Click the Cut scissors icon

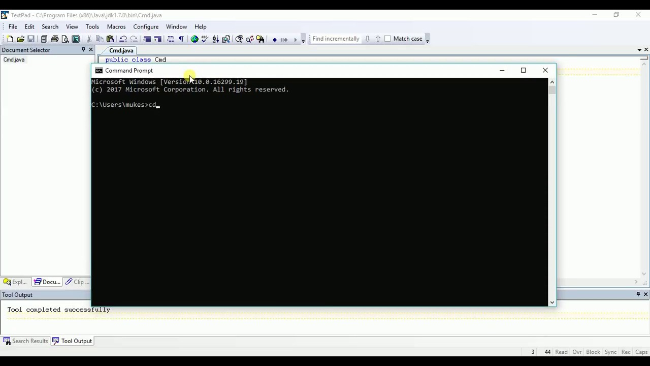click(89, 39)
